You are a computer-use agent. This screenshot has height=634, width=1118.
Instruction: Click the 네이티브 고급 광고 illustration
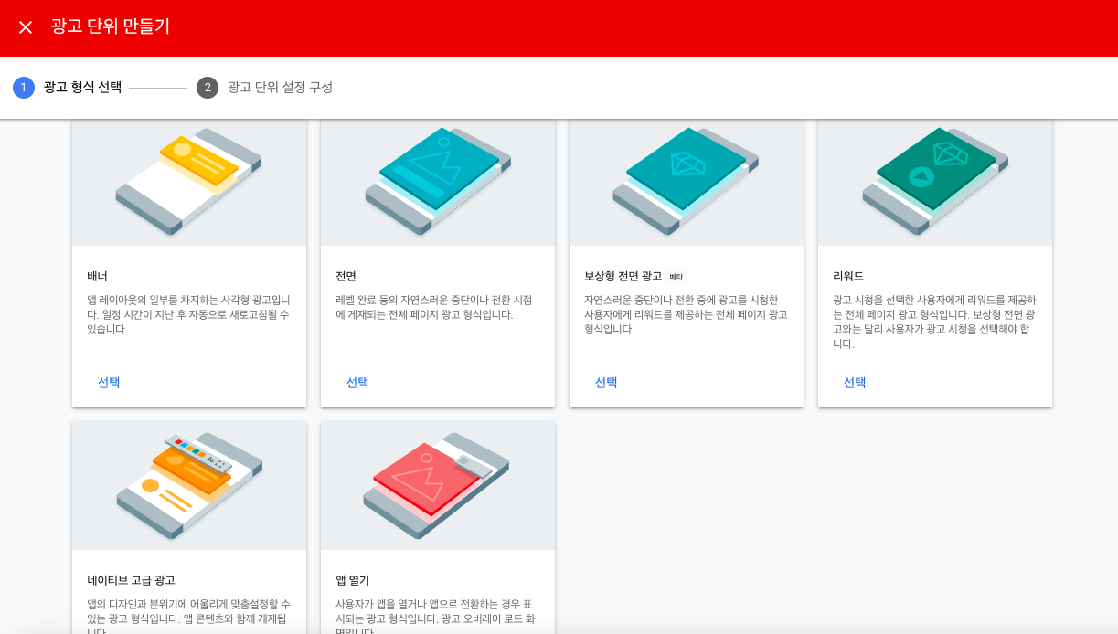click(189, 485)
